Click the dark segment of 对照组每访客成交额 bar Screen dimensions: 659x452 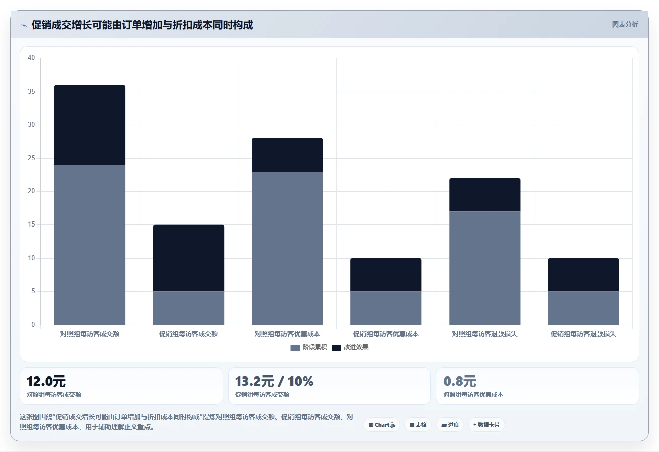90,125
